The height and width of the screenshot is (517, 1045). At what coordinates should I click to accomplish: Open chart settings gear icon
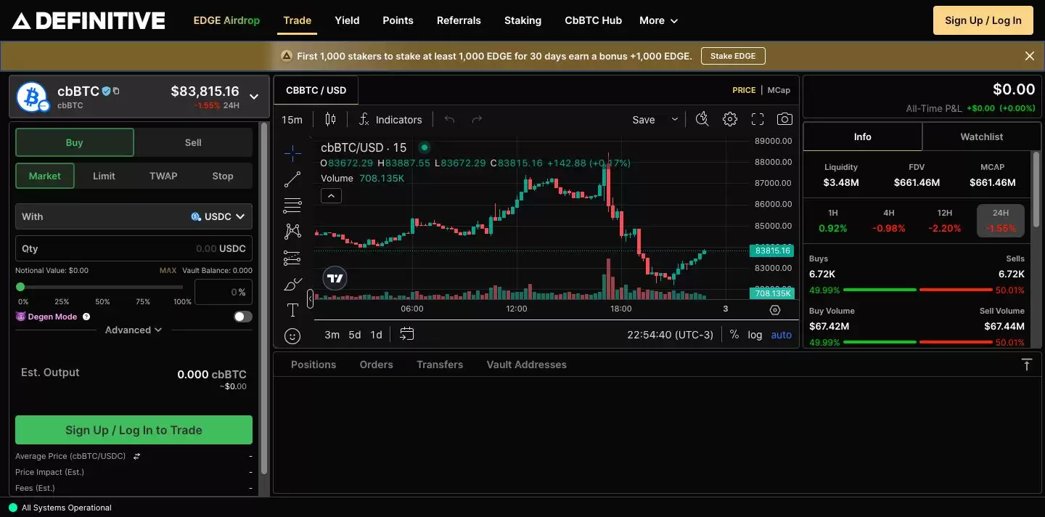730,120
